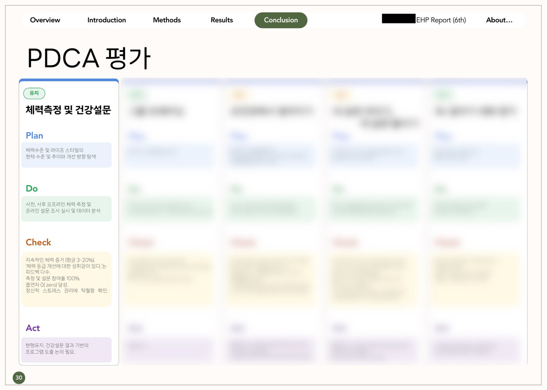This screenshot has width=547, height=390.
Task: Click the green 유지 status badge
Action: pyautogui.click(x=34, y=93)
